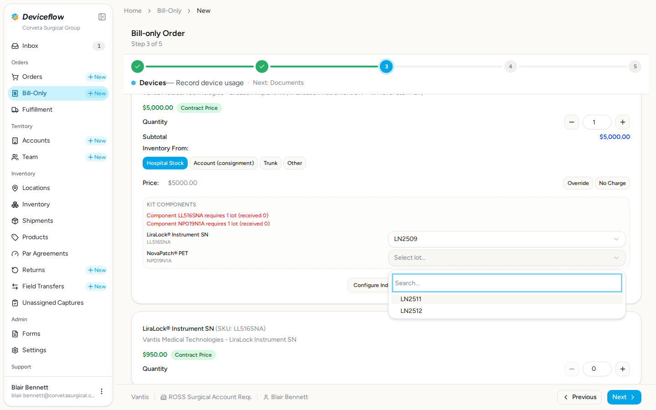This screenshot has height=410, width=656.
Task: Click Par Agreements gauge icon
Action: point(15,254)
